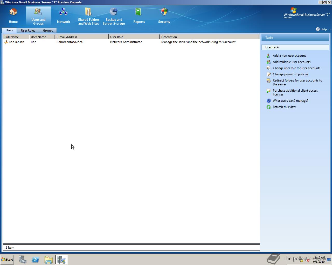Click the Rob@contoso.local e-mail cell
The image size is (332, 265).
pyautogui.click(x=70, y=42)
